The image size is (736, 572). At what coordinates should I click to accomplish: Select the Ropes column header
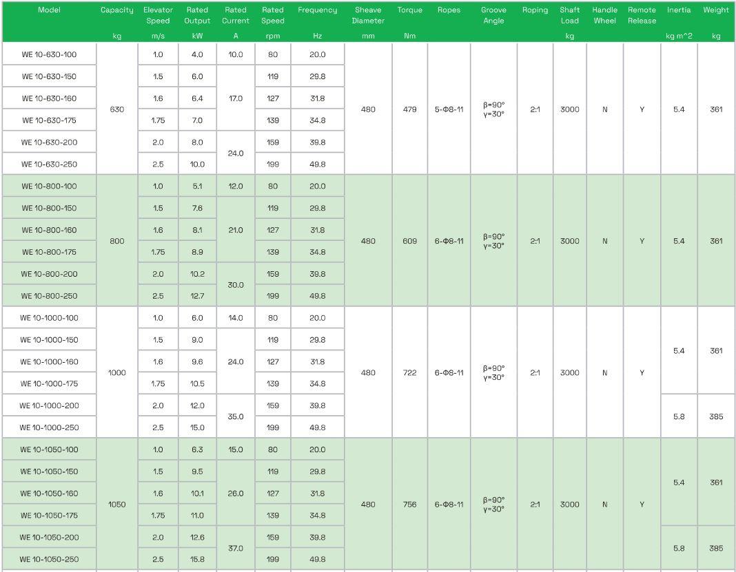449,10
